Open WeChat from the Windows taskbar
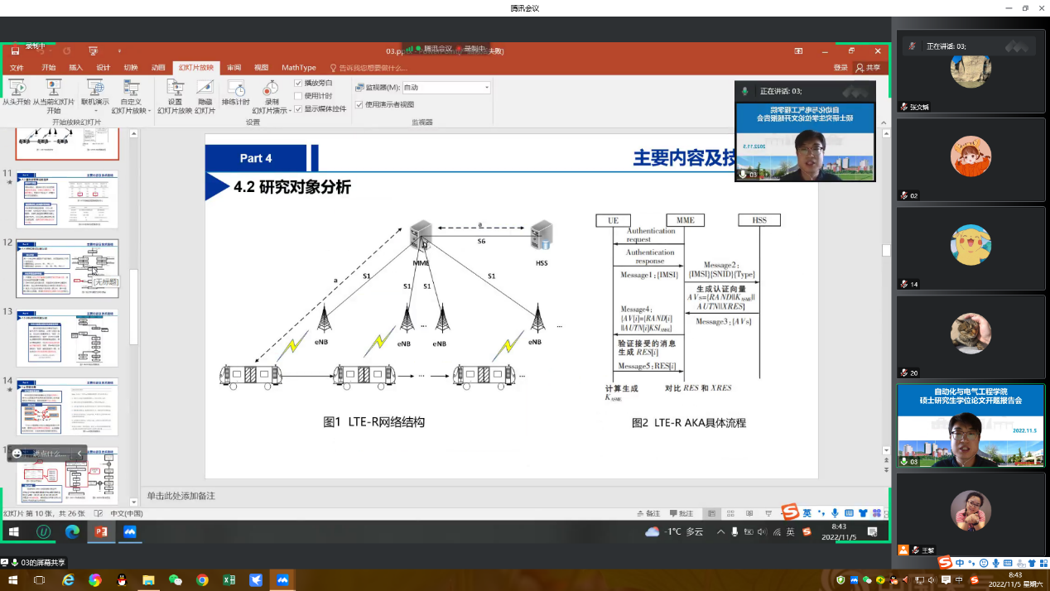This screenshot has height=591, width=1050. [175, 580]
